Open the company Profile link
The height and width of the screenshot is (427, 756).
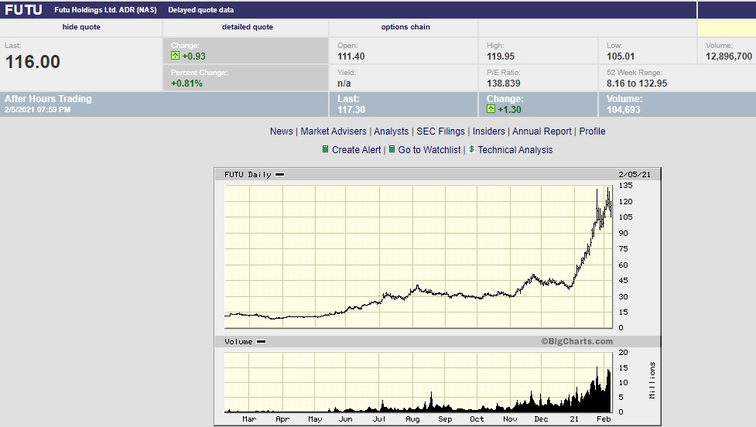[x=592, y=132]
